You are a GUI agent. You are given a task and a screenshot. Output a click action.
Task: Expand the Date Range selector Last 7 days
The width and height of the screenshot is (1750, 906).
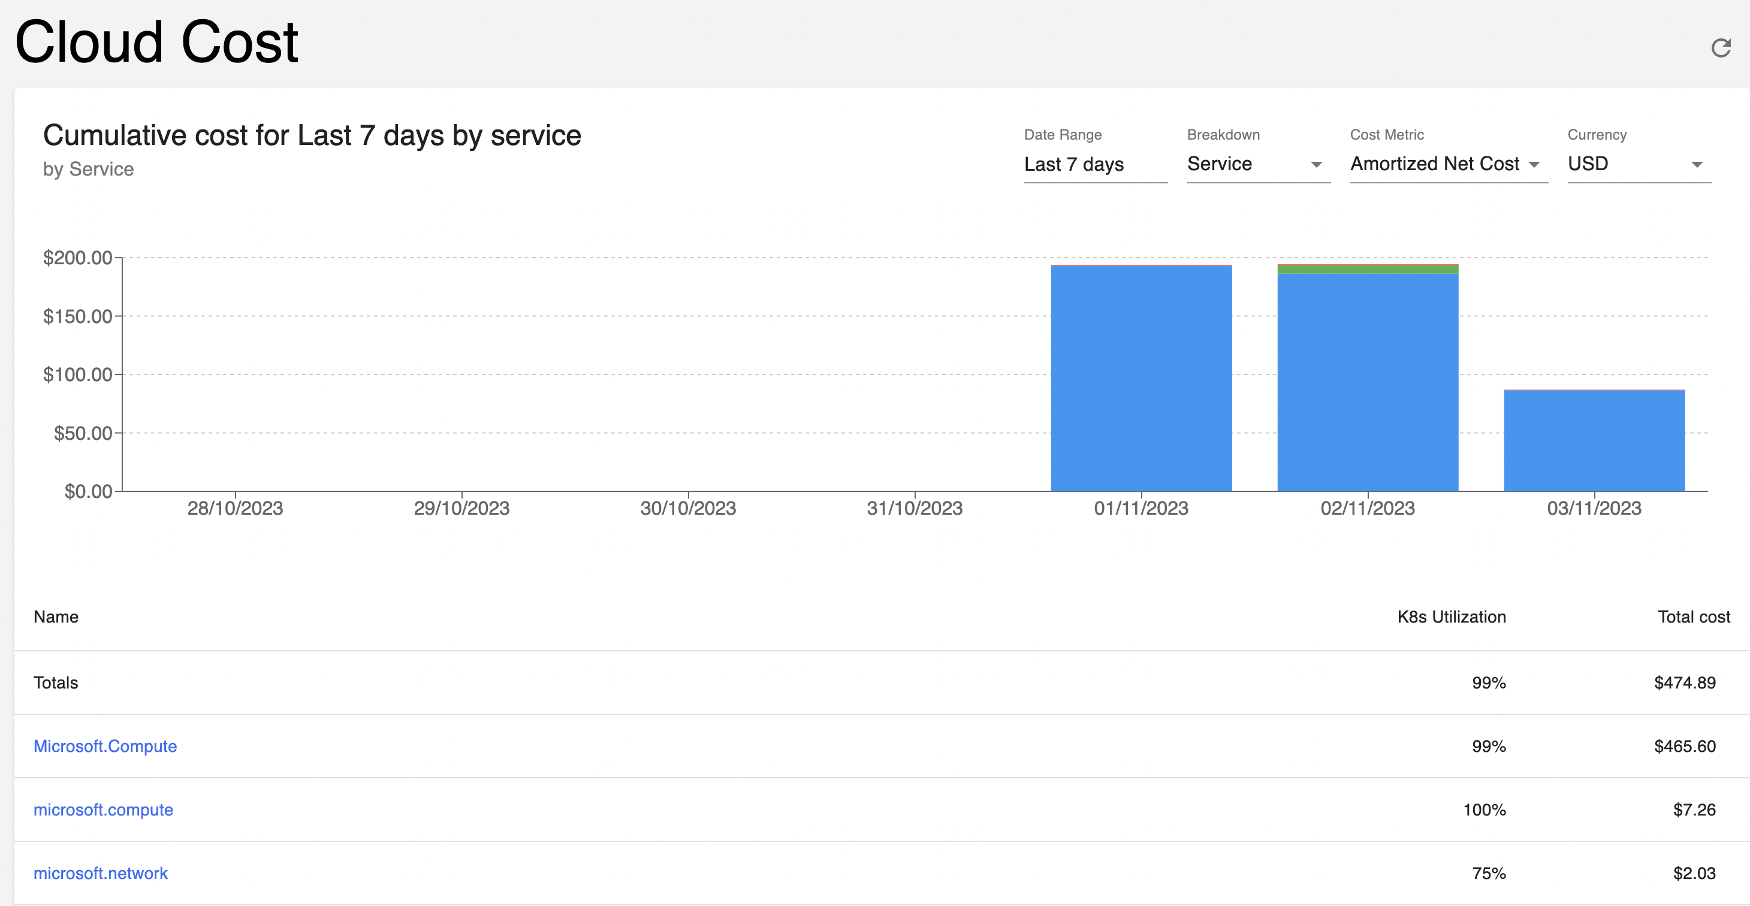tap(1073, 164)
